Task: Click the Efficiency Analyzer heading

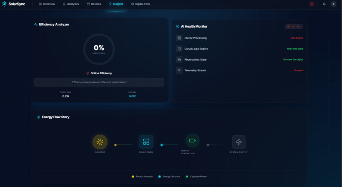Action: [x=54, y=25]
